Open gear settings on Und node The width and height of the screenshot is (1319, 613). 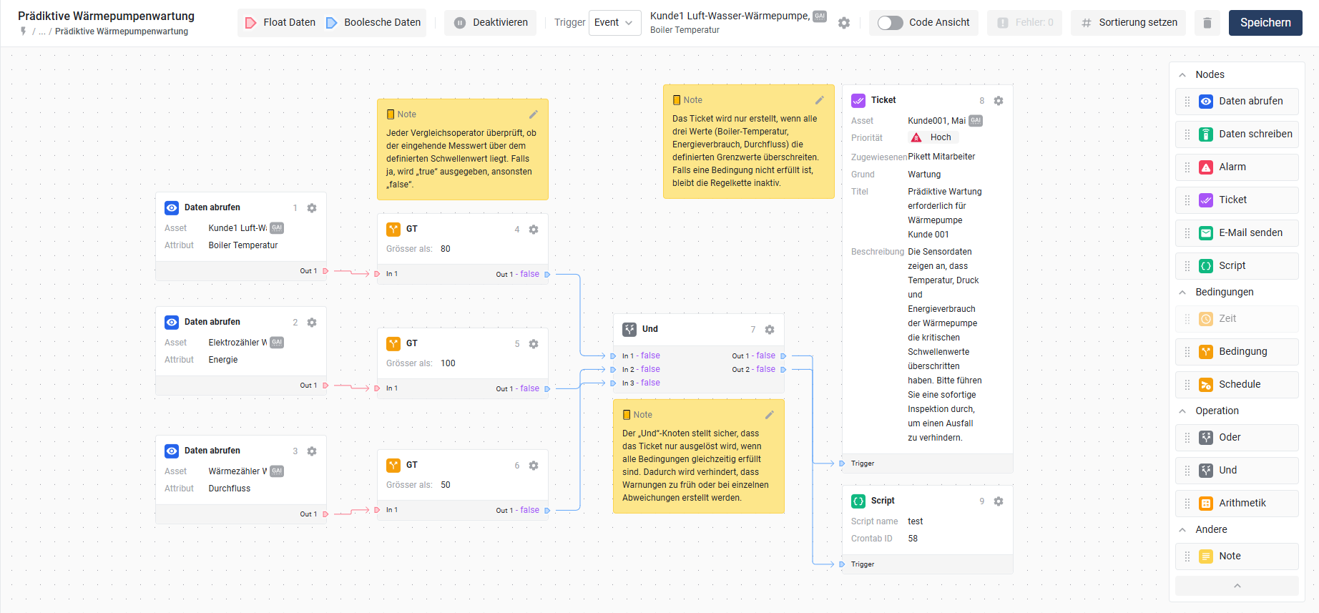[x=770, y=330]
